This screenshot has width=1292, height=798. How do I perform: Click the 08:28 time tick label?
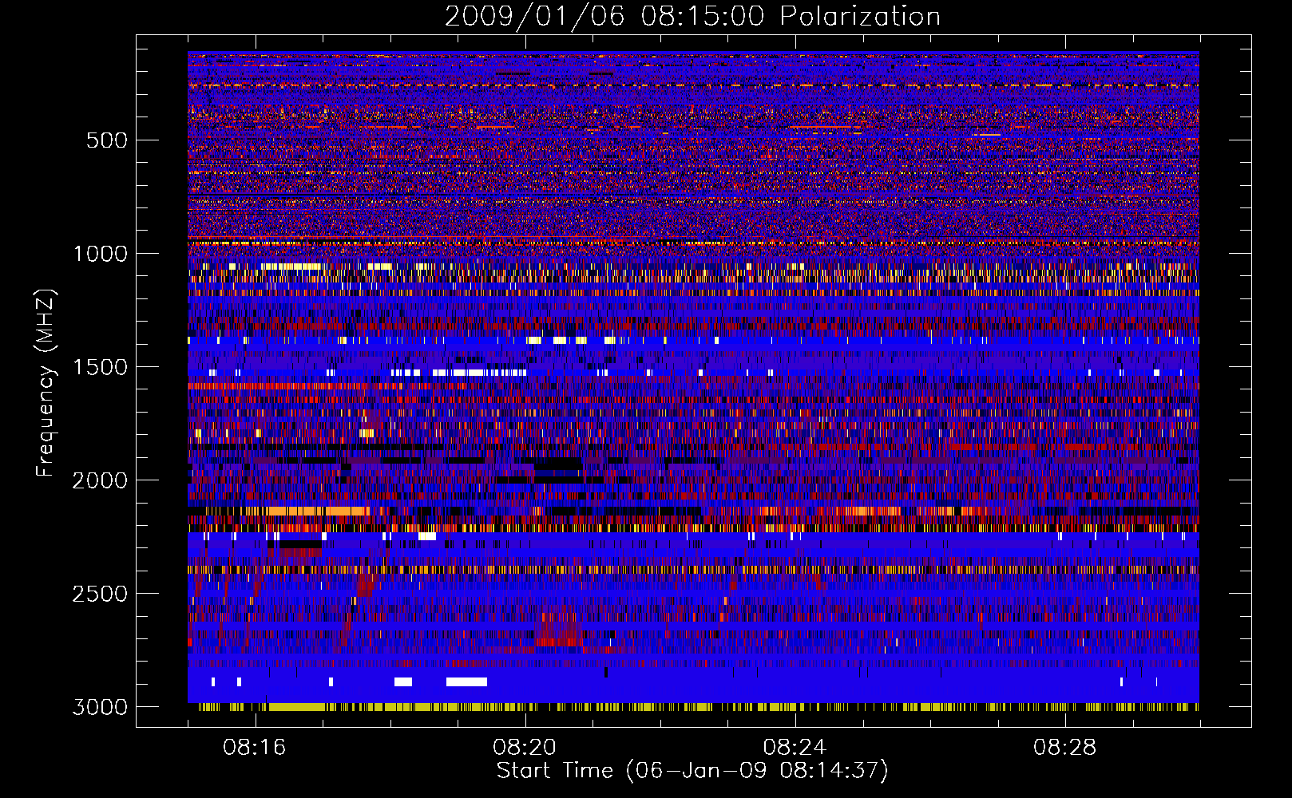tap(1064, 748)
